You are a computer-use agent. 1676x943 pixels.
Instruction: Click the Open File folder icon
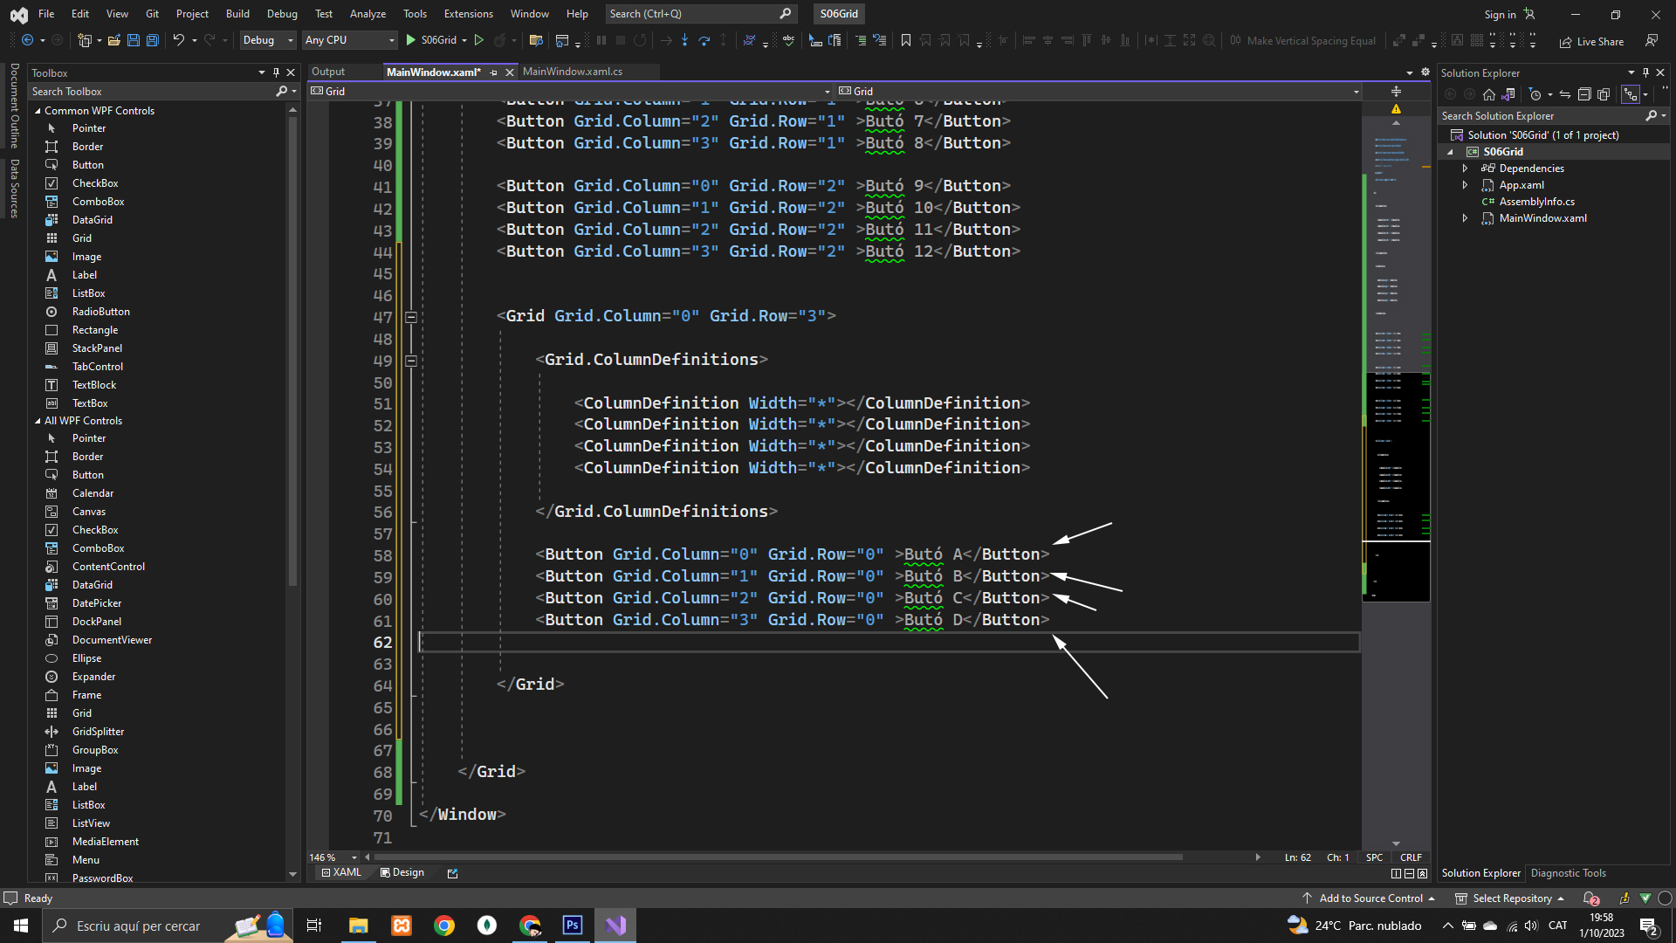click(x=113, y=40)
